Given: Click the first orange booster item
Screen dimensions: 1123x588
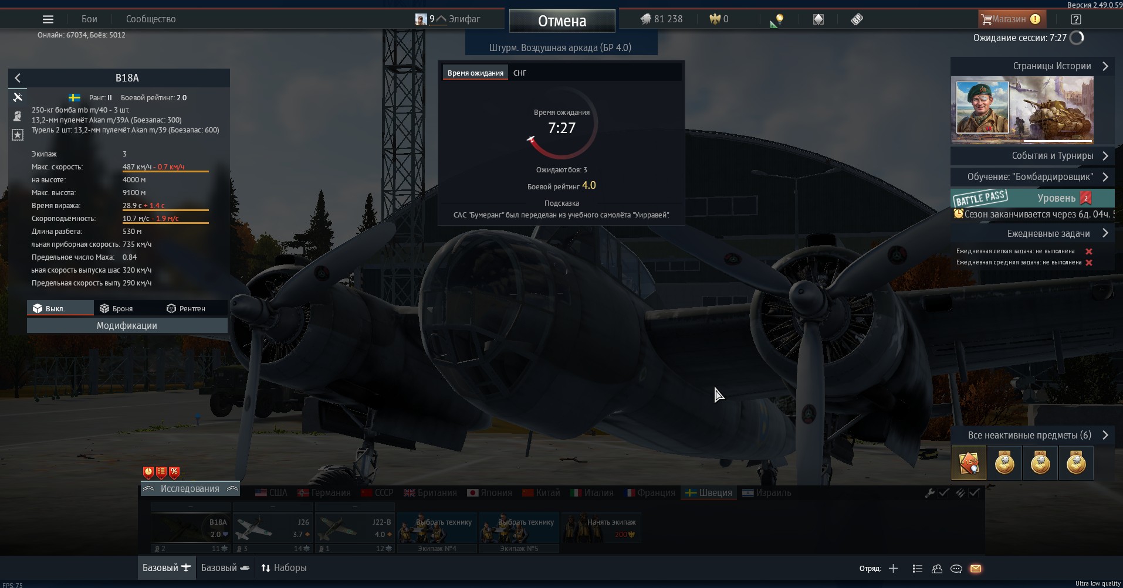Looking at the screenshot, I should 969,463.
